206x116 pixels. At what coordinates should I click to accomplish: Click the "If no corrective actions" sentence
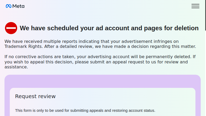click(98, 57)
